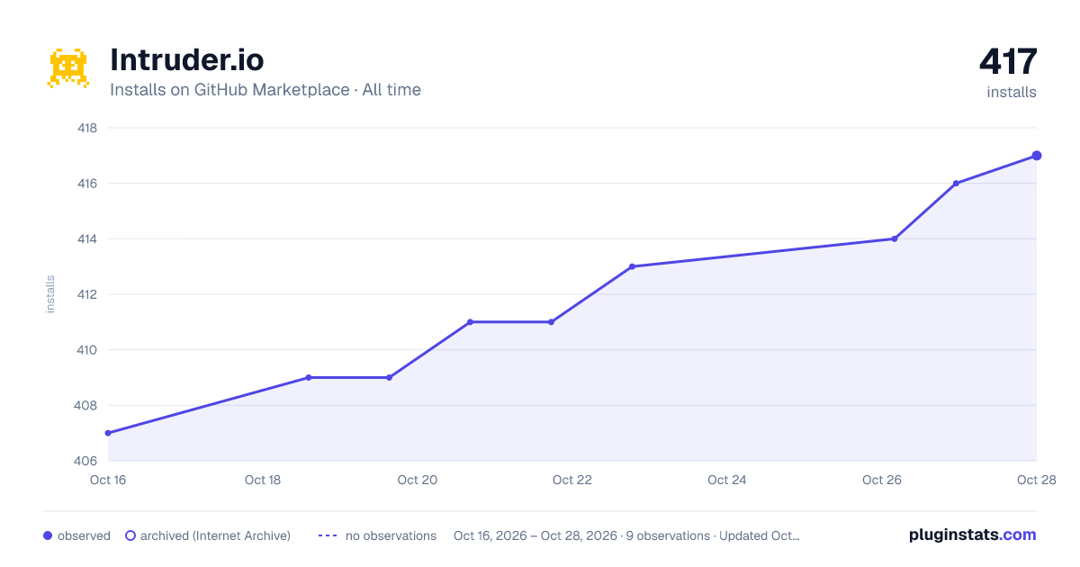The width and height of the screenshot is (1080, 567).
Task: Click the 418 y-axis tick label
Action: click(87, 128)
